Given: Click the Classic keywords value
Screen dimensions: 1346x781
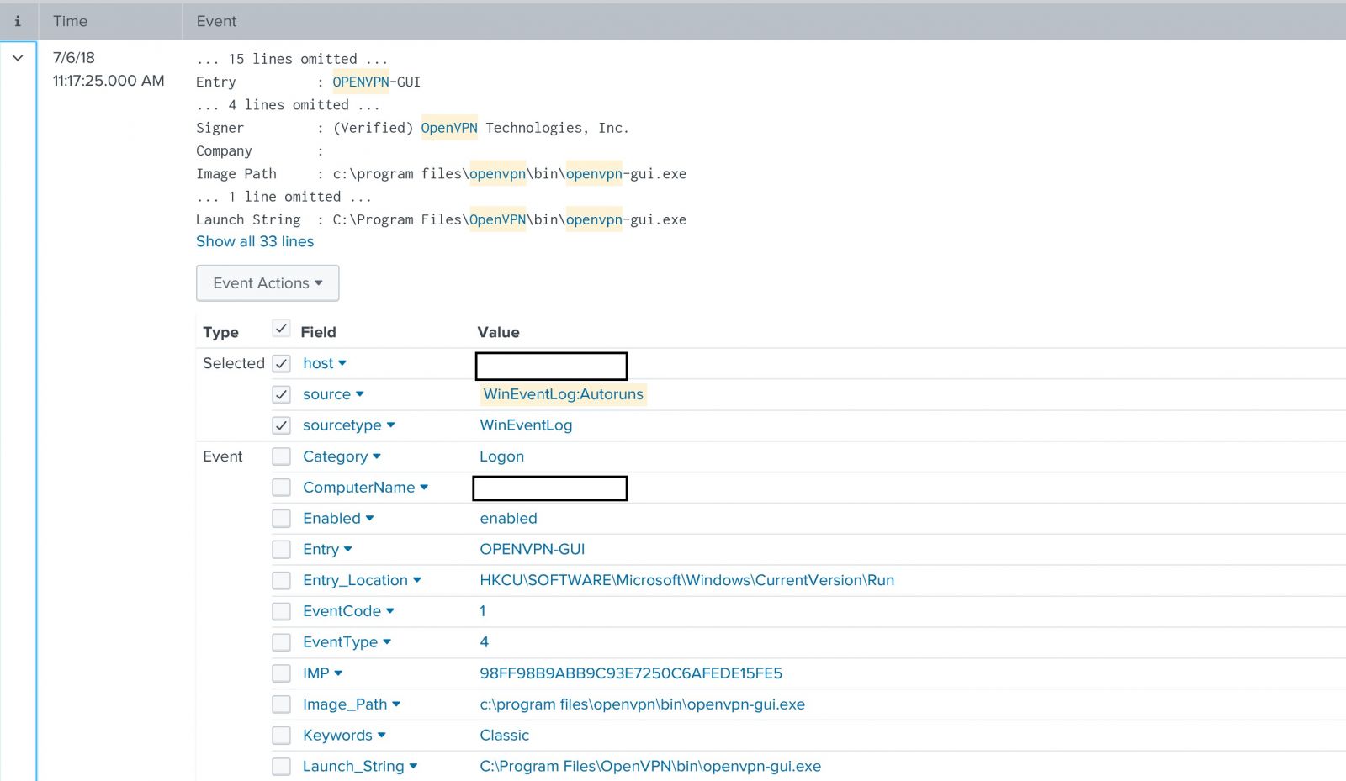Looking at the screenshot, I should [x=504, y=736].
